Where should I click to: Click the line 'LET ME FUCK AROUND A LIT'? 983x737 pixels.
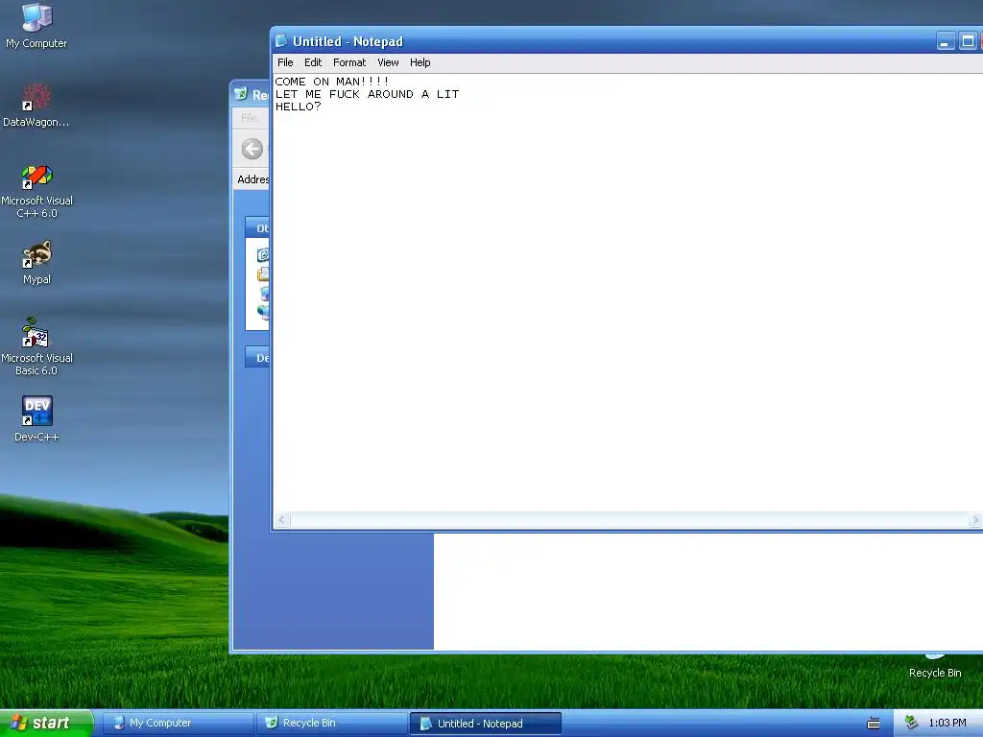(x=367, y=94)
